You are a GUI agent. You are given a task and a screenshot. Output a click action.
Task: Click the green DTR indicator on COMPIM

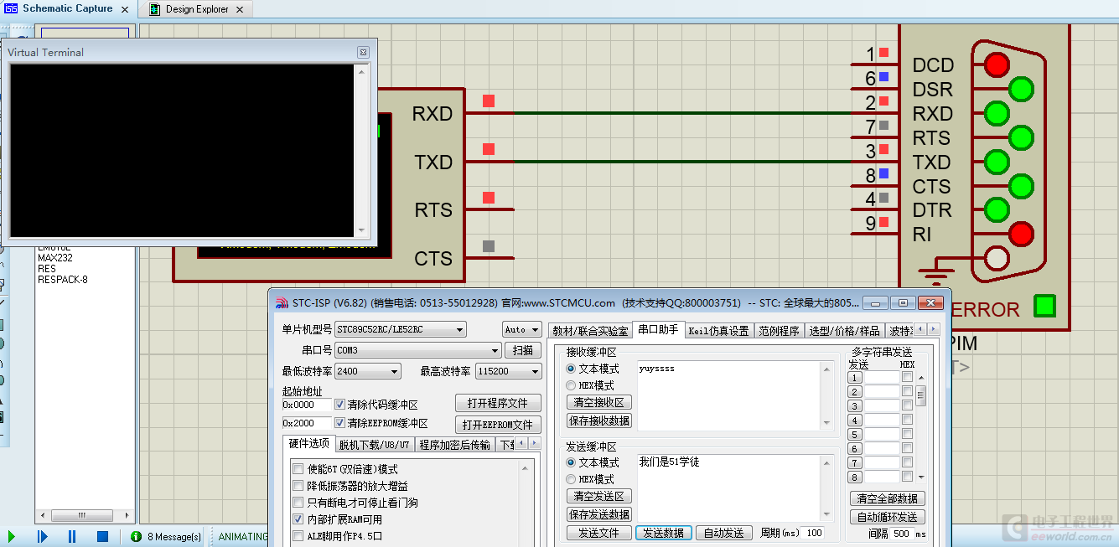coord(997,209)
